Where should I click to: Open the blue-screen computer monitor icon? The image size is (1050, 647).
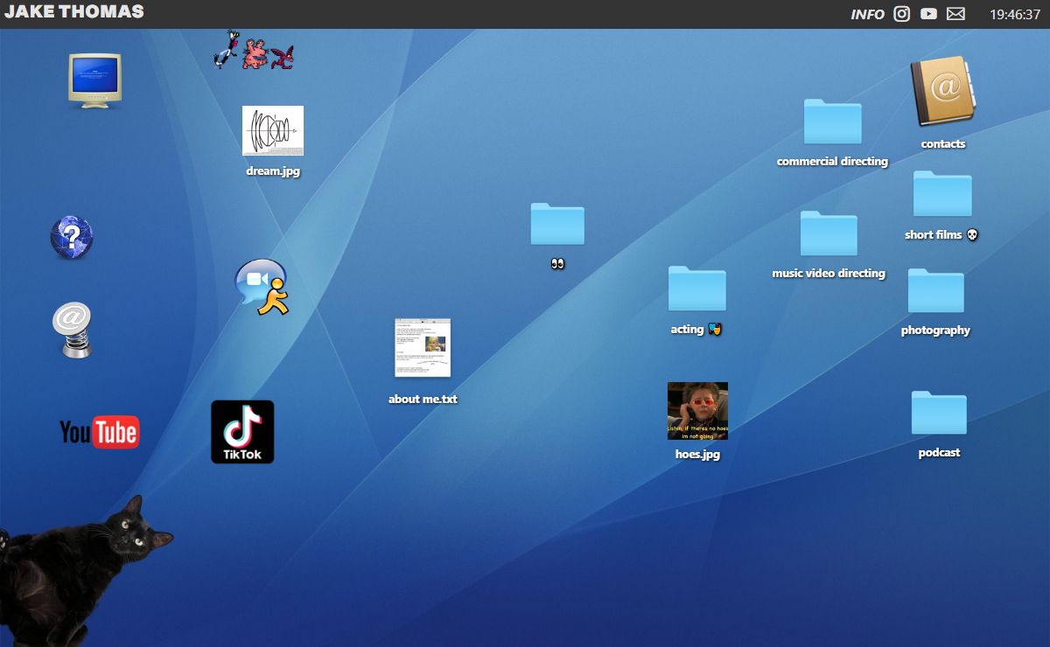point(94,80)
